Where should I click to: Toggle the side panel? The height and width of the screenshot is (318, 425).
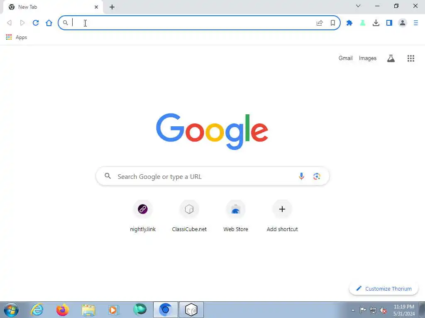click(x=389, y=23)
